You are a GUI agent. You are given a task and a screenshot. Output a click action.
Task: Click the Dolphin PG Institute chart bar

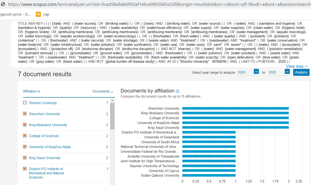pos(209,132)
